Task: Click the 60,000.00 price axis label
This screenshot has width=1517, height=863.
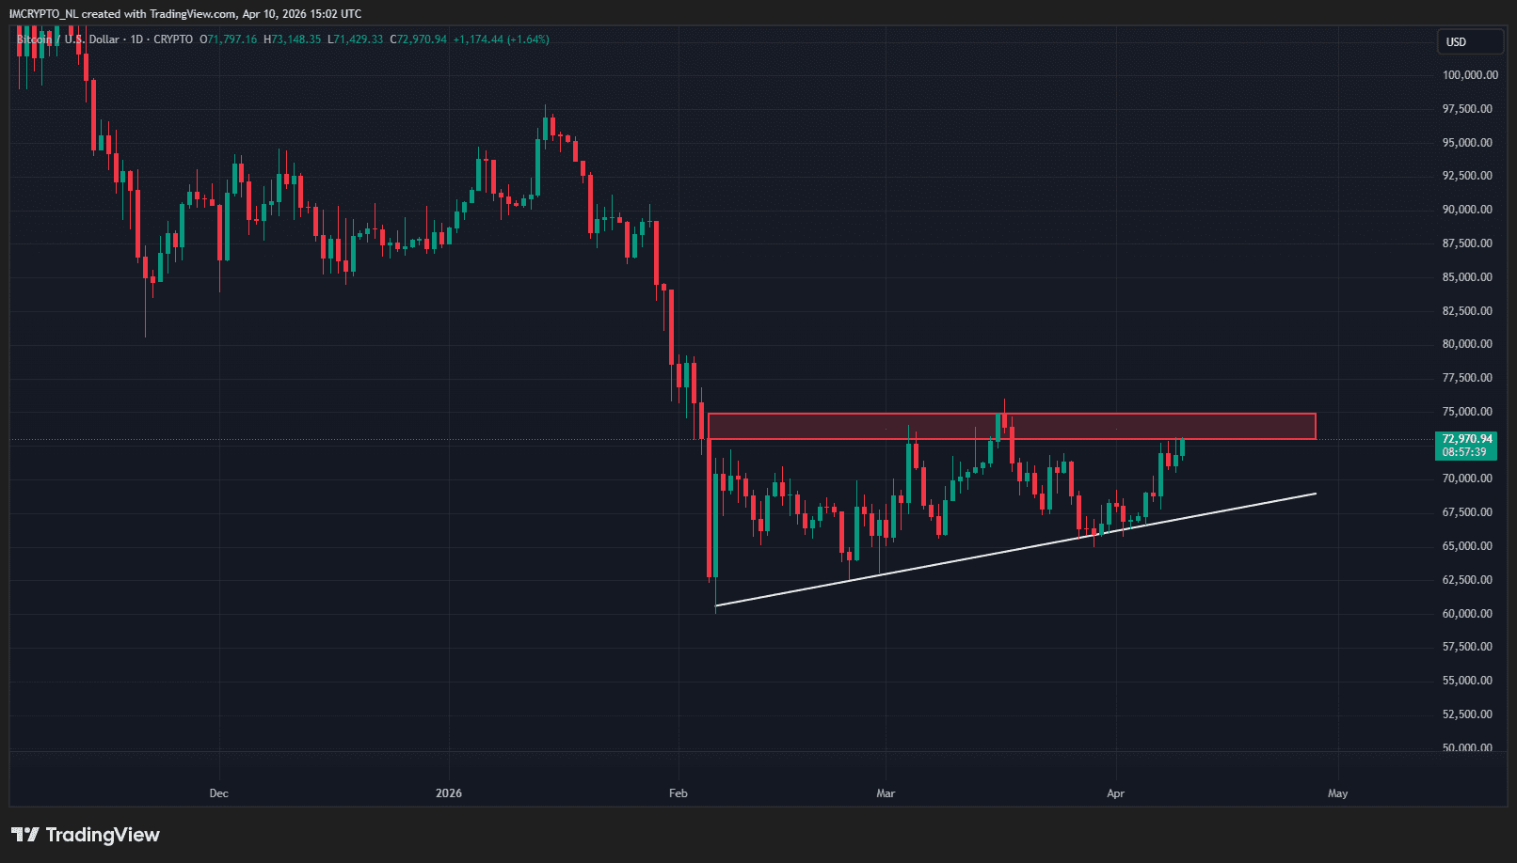Action: pos(1467,614)
